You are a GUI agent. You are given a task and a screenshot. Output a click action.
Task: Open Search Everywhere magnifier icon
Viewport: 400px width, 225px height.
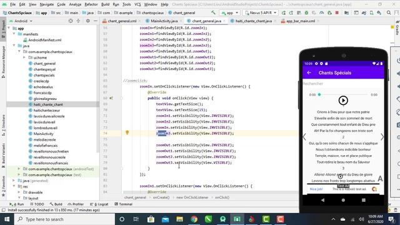(x=389, y=12)
